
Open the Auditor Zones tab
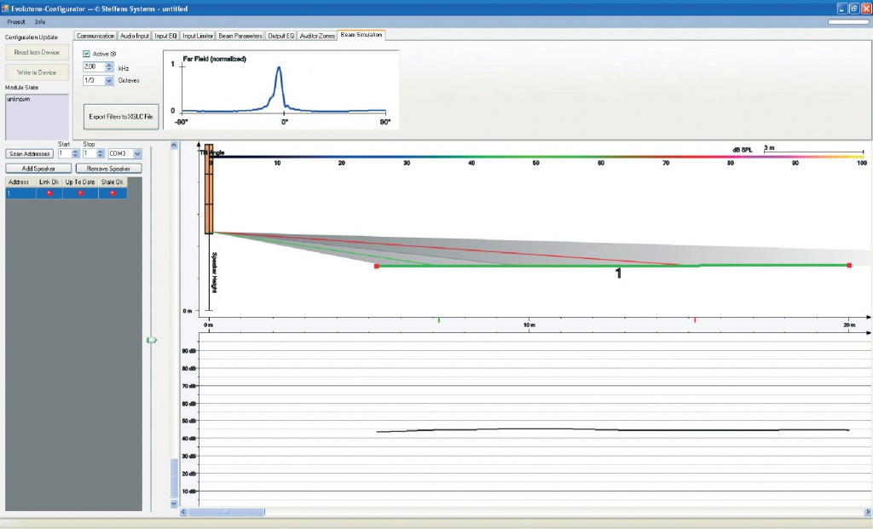tap(317, 36)
